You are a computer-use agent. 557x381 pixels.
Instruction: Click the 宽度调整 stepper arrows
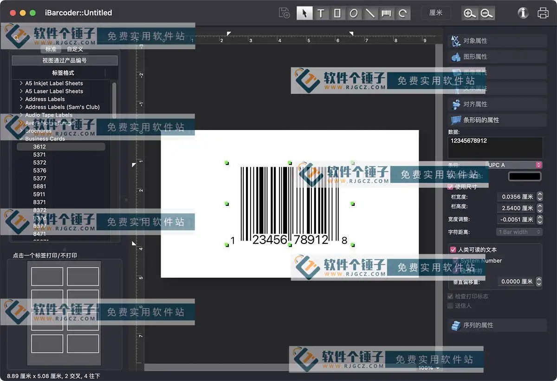click(539, 219)
